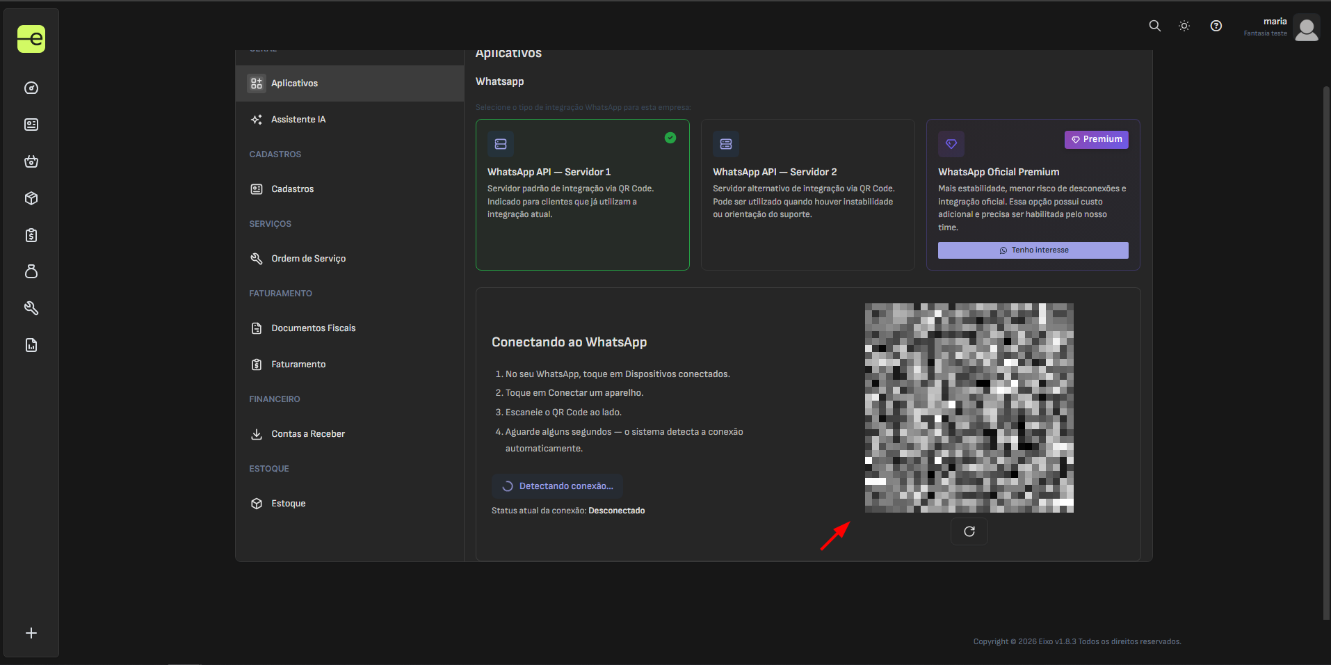The height and width of the screenshot is (665, 1331).
Task: Click the ESTOQUE section label
Action: (x=269, y=469)
